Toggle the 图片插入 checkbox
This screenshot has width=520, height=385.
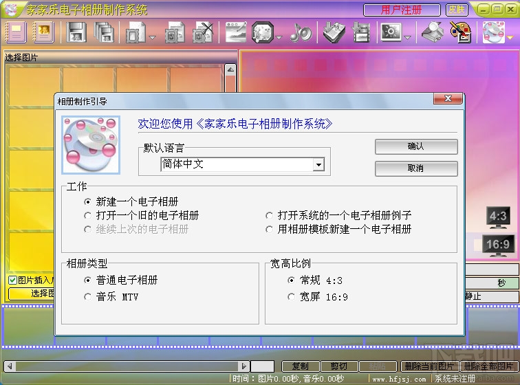point(12,280)
